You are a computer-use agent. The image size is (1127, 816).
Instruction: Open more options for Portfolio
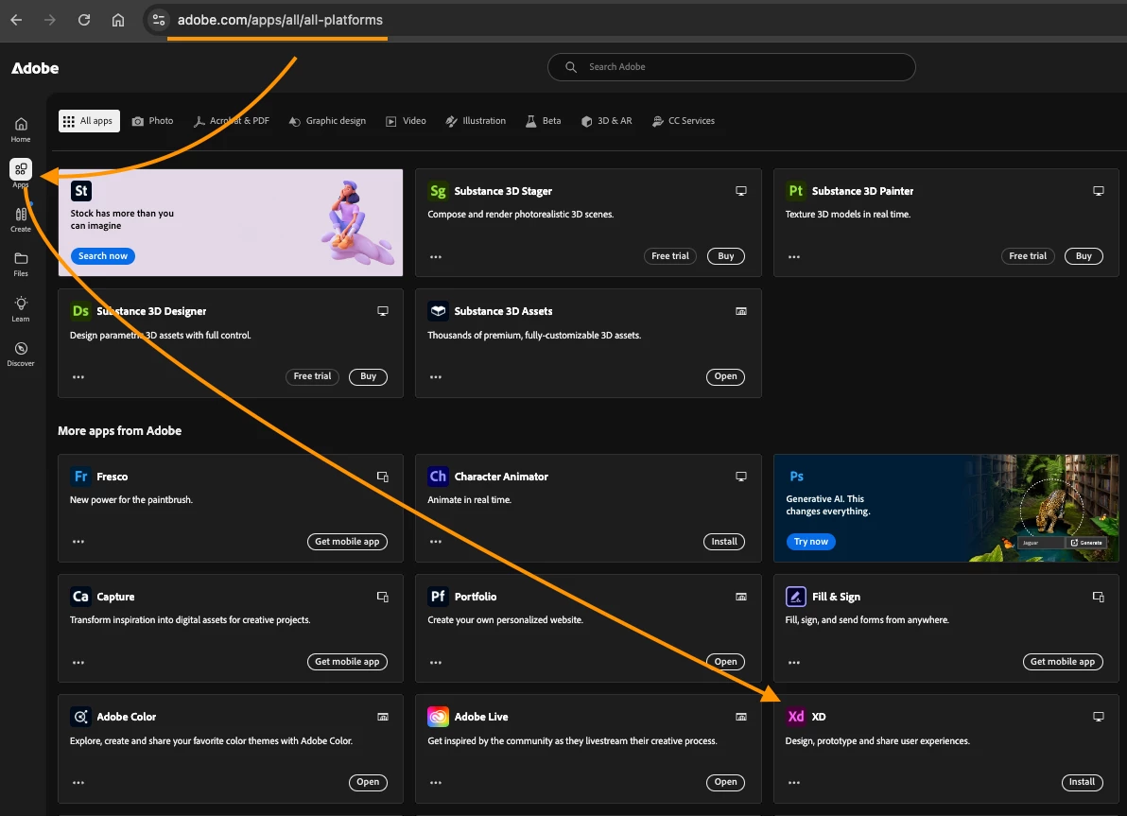[436, 662]
